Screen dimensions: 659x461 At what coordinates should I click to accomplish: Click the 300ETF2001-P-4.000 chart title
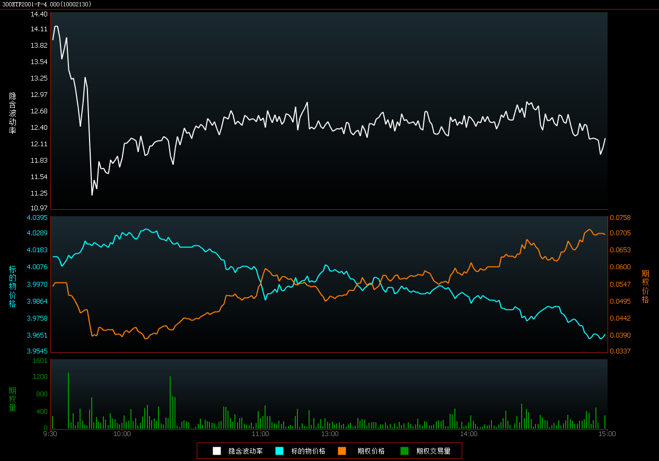click(47, 4)
